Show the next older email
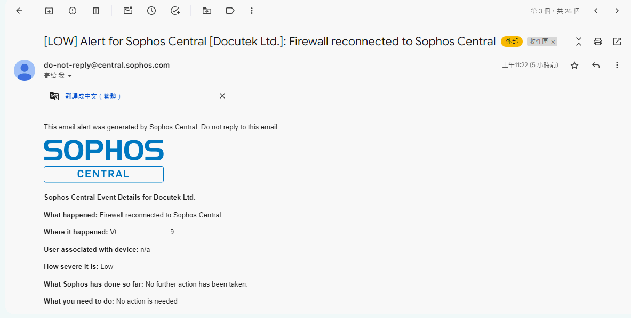The width and height of the screenshot is (631, 318). pyautogui.click(x=617, y=11)
